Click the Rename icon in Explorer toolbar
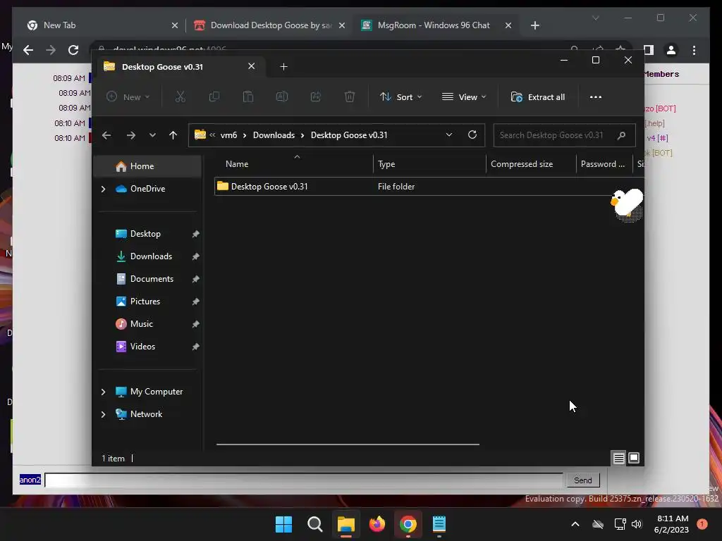This screenshot has width=722, height=541. tap(282, 97)
